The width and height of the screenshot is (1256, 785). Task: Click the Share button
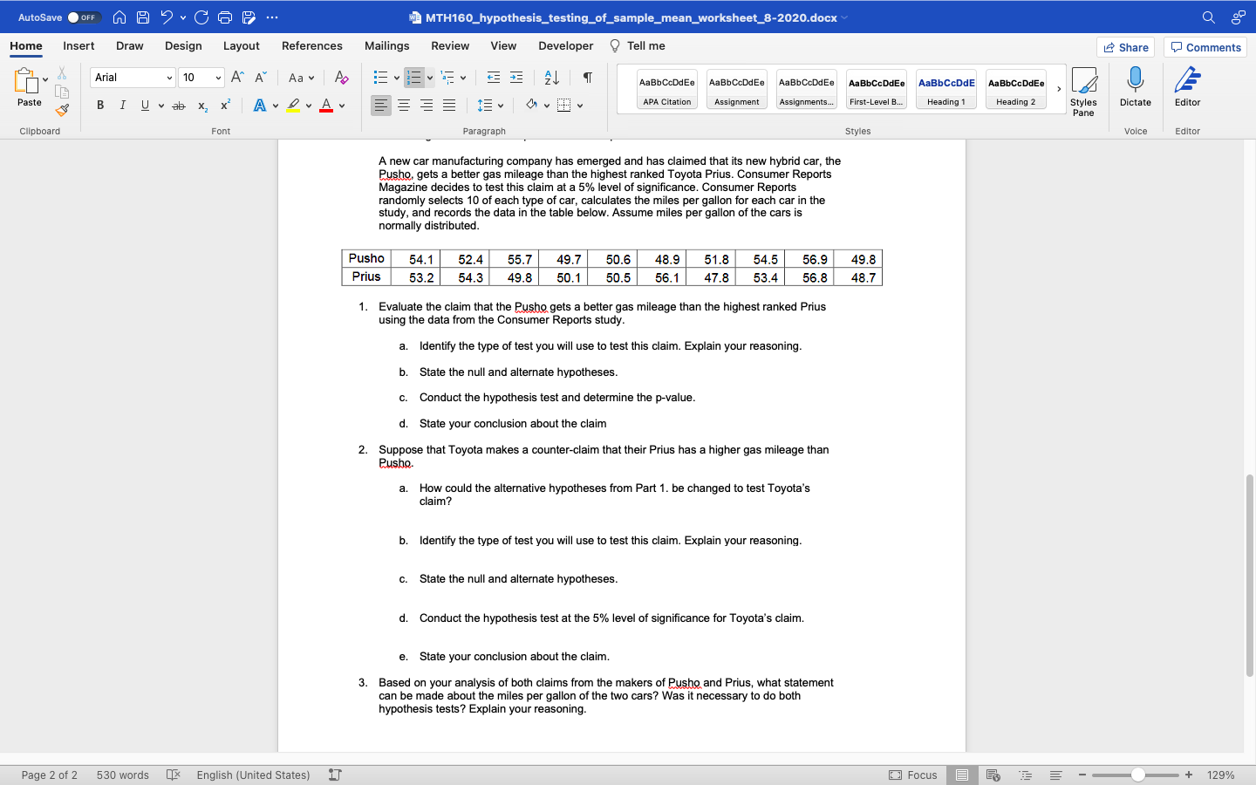(x=1125, y=47)
